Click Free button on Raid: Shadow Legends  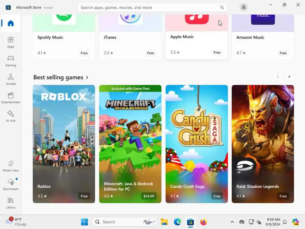click(x=283, y=196)
